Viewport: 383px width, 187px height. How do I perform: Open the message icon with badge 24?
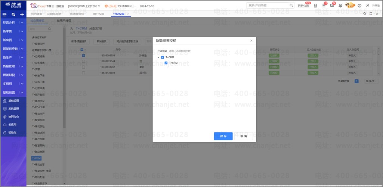[332, 5]
